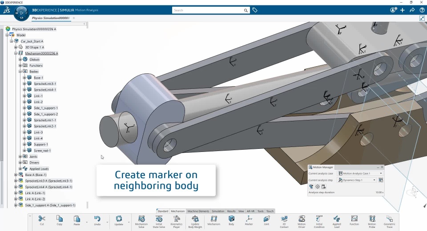The width and height of the screenshot is (427, 231).
Task: Click the search magnifier icon
Action: tap(246, 10)
